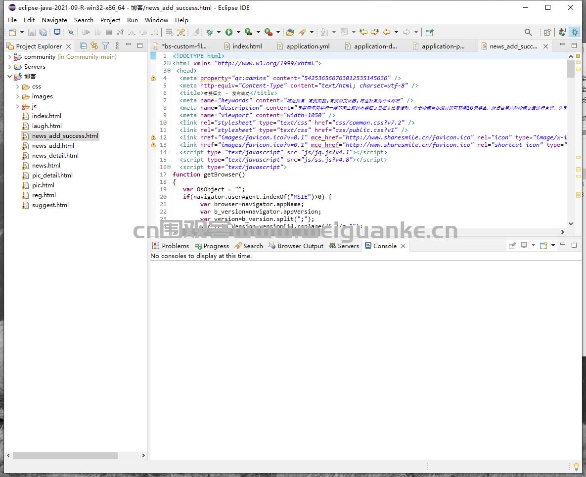This screenshot has height=477, width=586.
Task: Select the Servers tab in bottom panel
Action: (x=344, y=246)
